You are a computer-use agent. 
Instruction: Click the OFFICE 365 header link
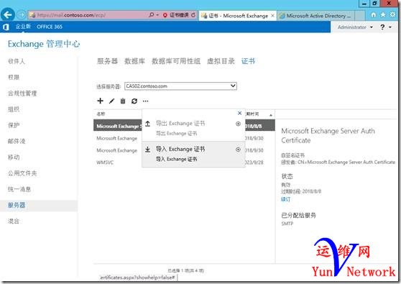[x=50, y=27]
